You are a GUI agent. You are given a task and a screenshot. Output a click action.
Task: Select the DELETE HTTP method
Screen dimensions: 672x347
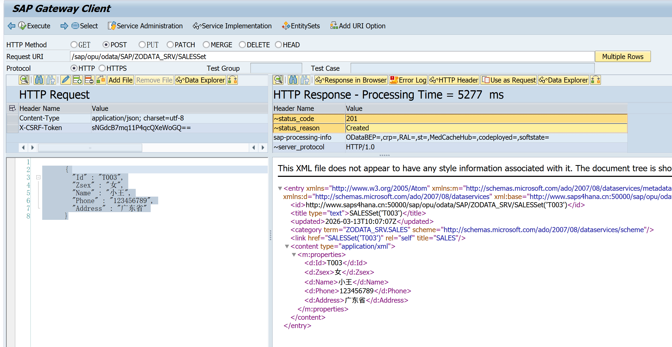[242, 45]
